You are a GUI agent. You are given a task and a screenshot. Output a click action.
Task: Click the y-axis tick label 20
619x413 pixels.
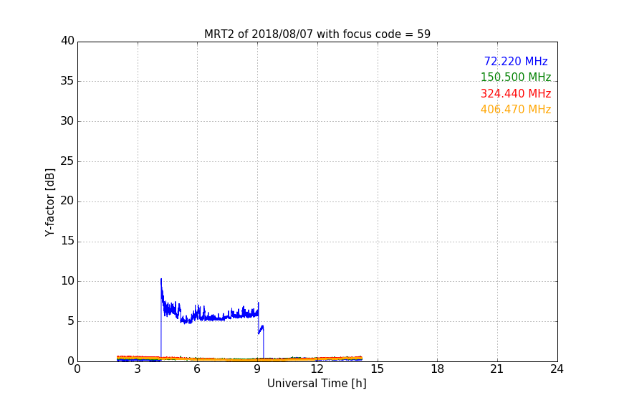[x=67, y=201]
